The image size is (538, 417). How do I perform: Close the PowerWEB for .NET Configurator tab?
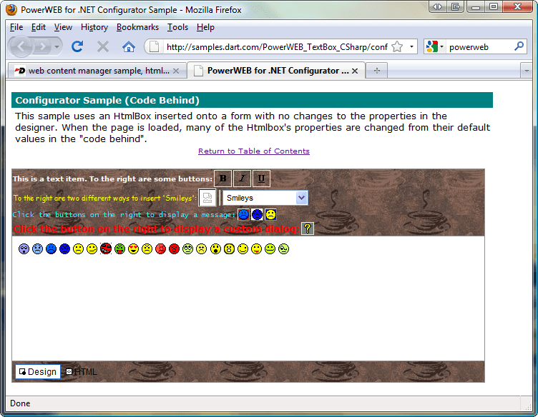[355, 71]
